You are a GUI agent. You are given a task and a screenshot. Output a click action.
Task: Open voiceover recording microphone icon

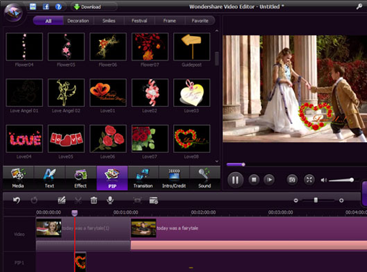click(110, 200)
